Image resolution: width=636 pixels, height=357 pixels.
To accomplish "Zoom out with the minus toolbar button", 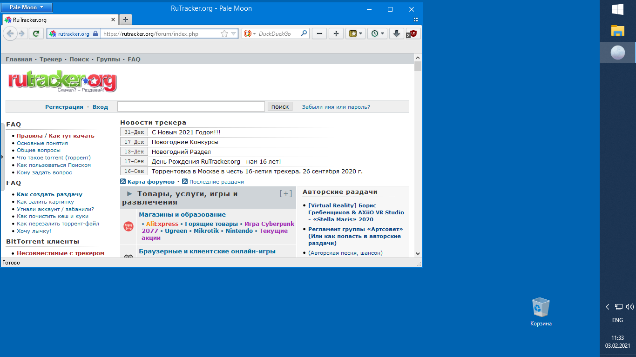I will 319,33.
